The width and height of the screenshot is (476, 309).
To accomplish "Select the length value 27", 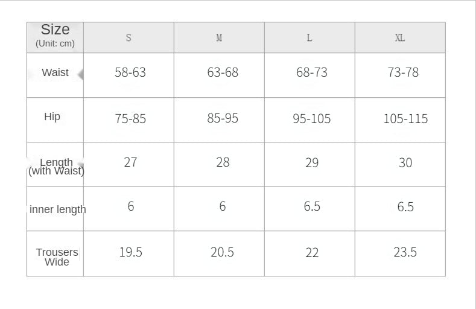I will point(130,162).
